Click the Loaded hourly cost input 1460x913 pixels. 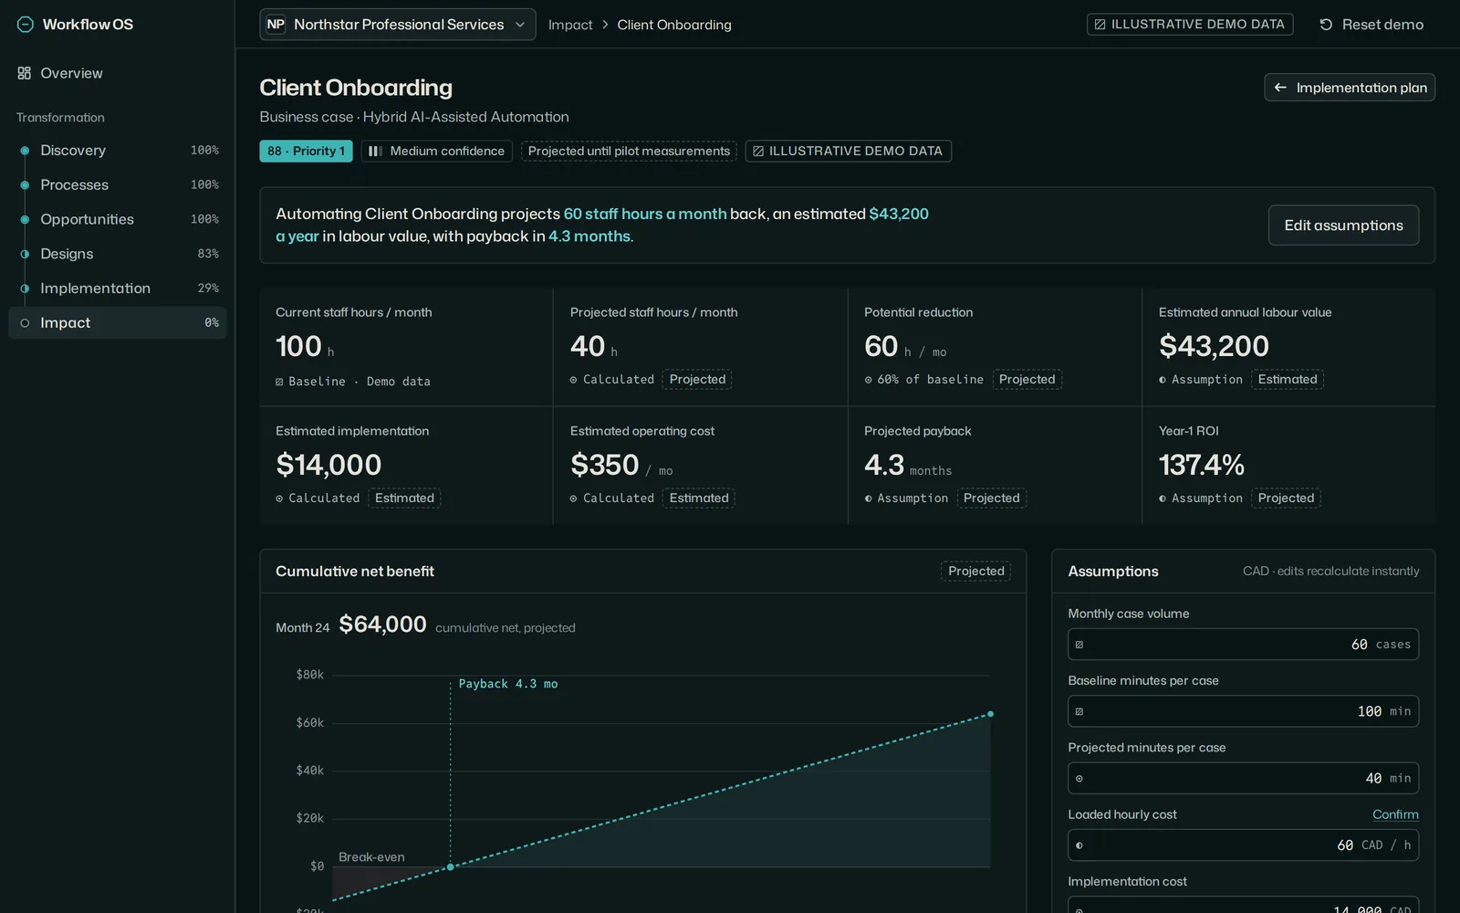[x=1243, y=845]
